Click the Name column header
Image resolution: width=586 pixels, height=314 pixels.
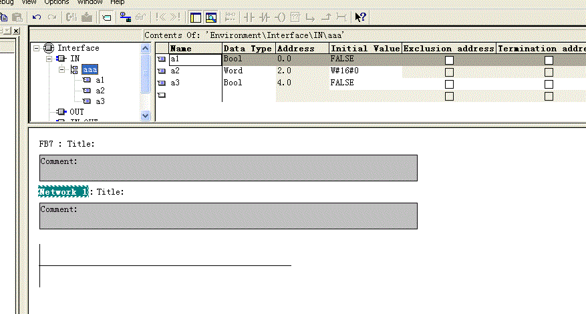(x=196, y=49)
